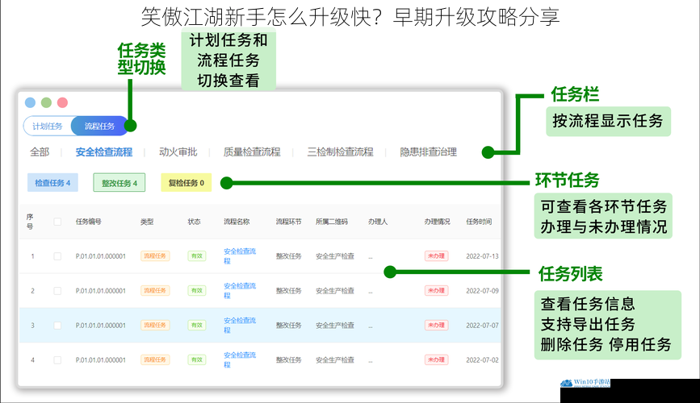Click the date 2022-07-13
Viewport: 700px width, 403px height.
pos(482,256)
